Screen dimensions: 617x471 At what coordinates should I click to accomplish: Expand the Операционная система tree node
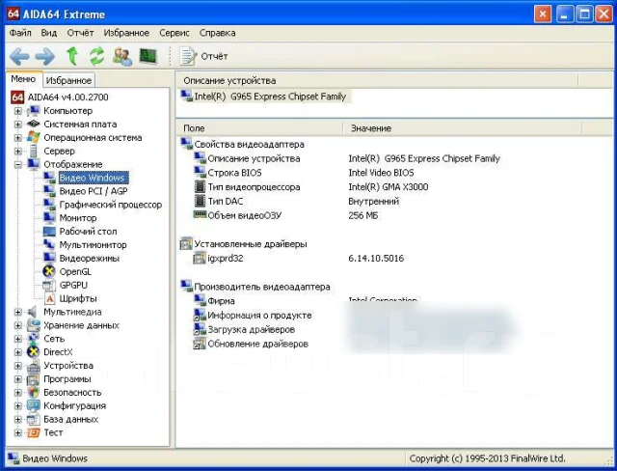(17, 138)
